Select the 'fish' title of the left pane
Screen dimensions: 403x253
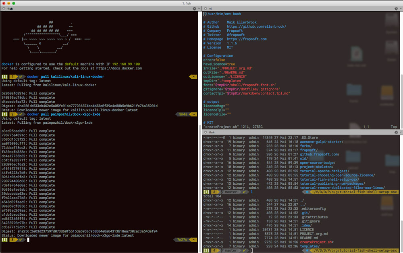(x=10, y=9)
